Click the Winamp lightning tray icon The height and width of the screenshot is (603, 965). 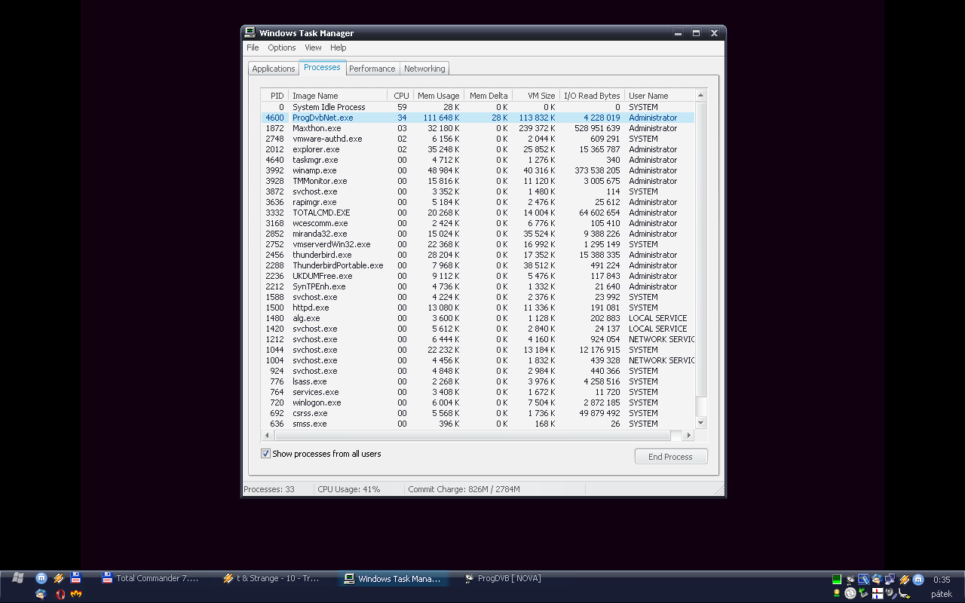coord(904,580)
